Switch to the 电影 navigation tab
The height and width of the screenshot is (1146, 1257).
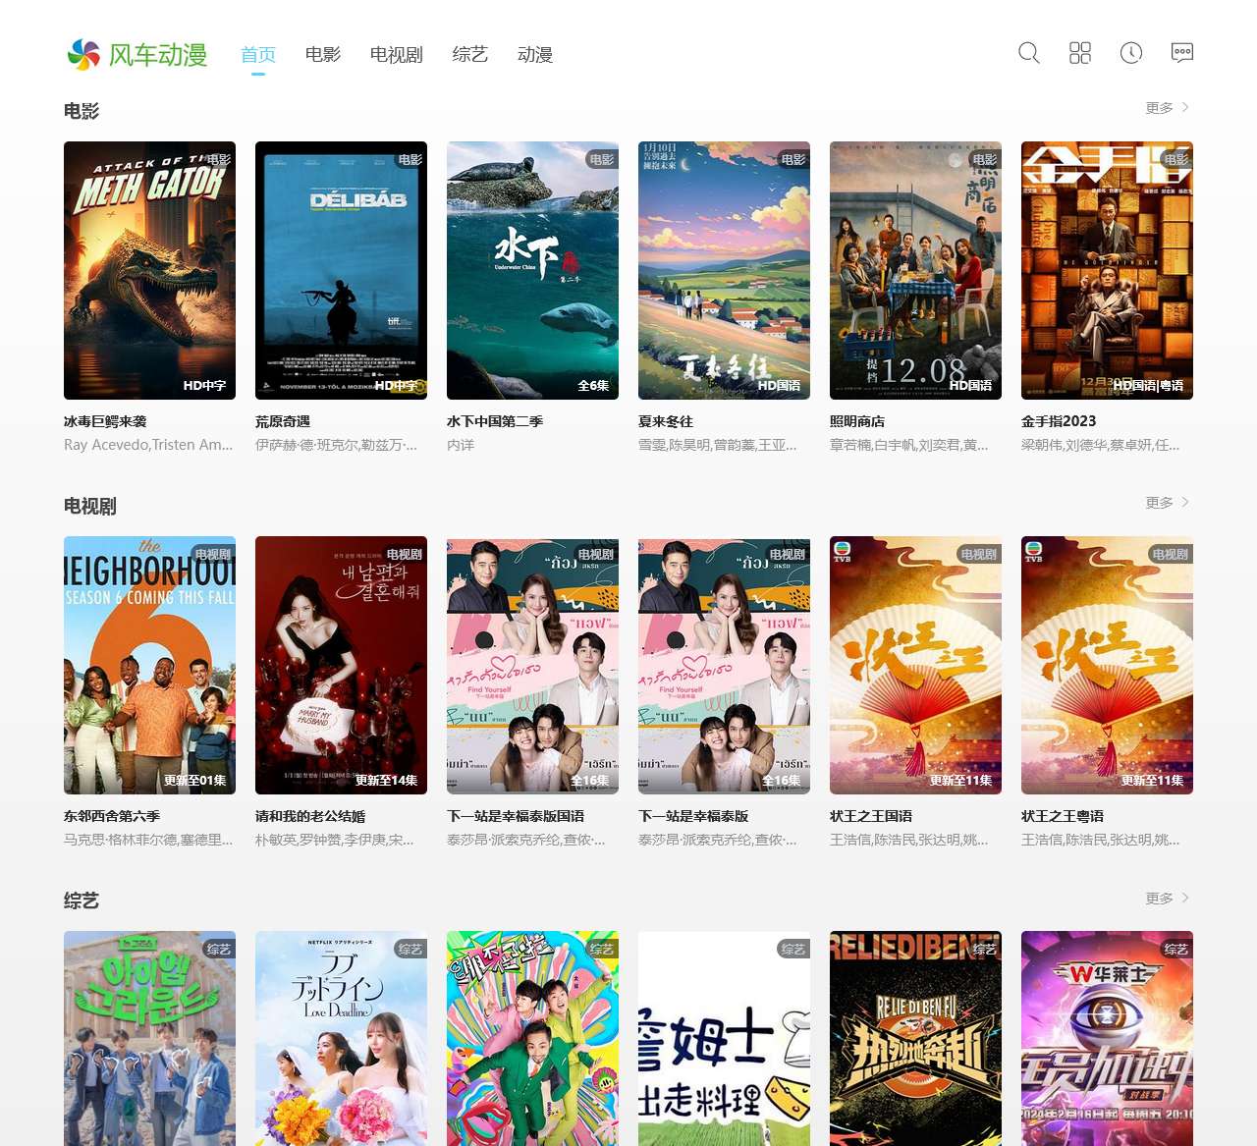point(323,55)
